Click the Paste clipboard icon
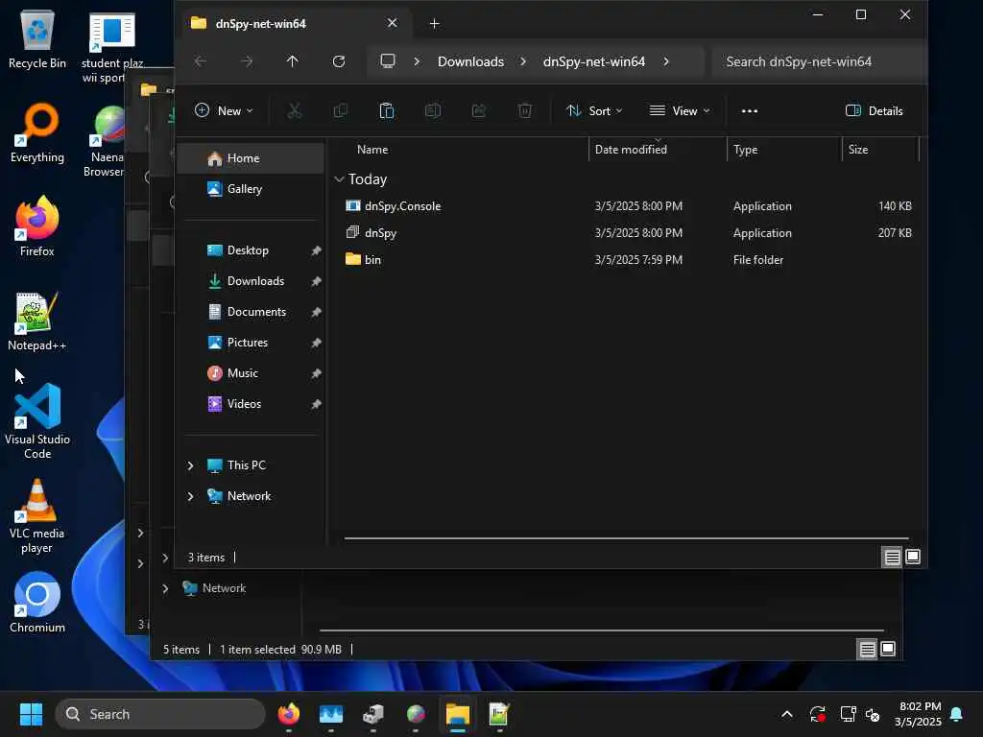This screenshot has height=737, width=983. 387,111
